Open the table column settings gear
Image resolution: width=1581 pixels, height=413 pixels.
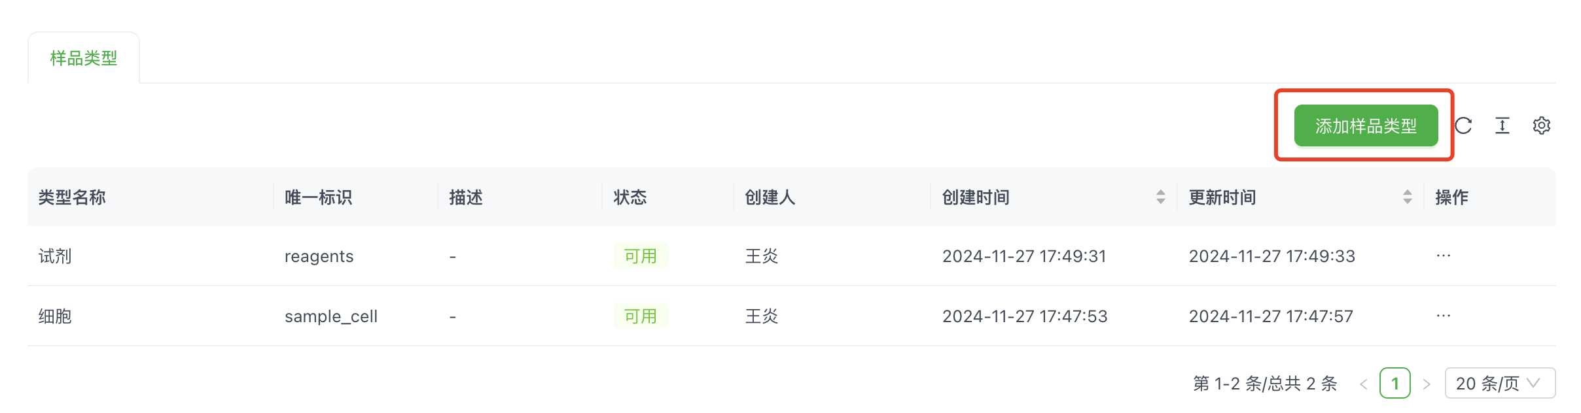(1542, 125)
